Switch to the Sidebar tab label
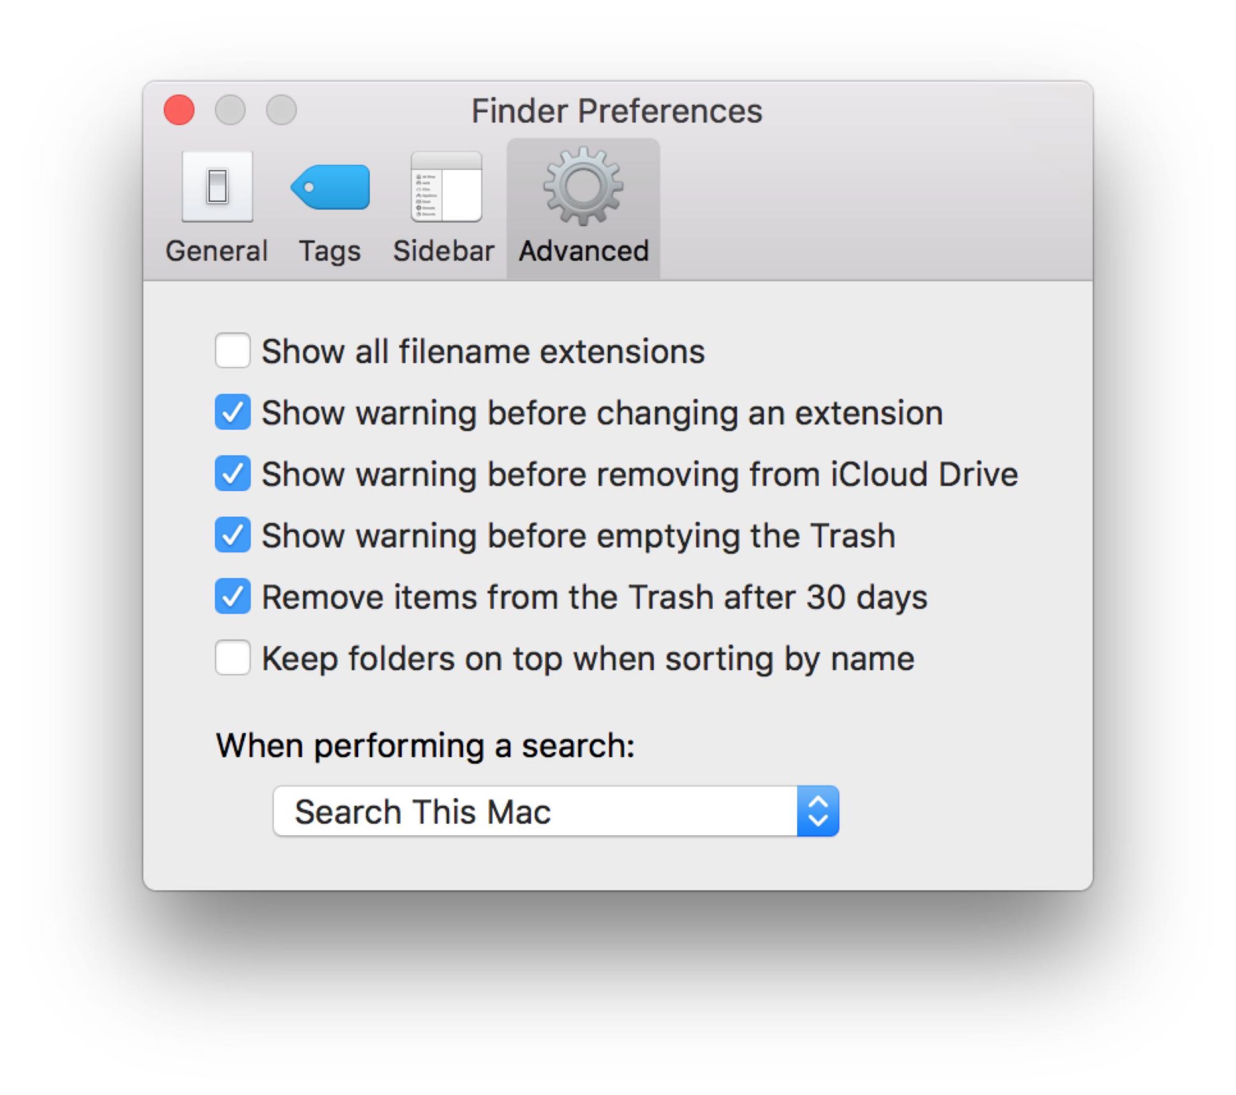This screenshot has height=1095, width=1236. pos(444,251)
